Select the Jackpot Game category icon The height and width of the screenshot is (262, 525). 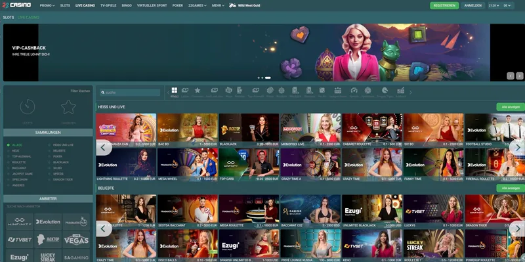pyautogui.click(x=338, y=90)
